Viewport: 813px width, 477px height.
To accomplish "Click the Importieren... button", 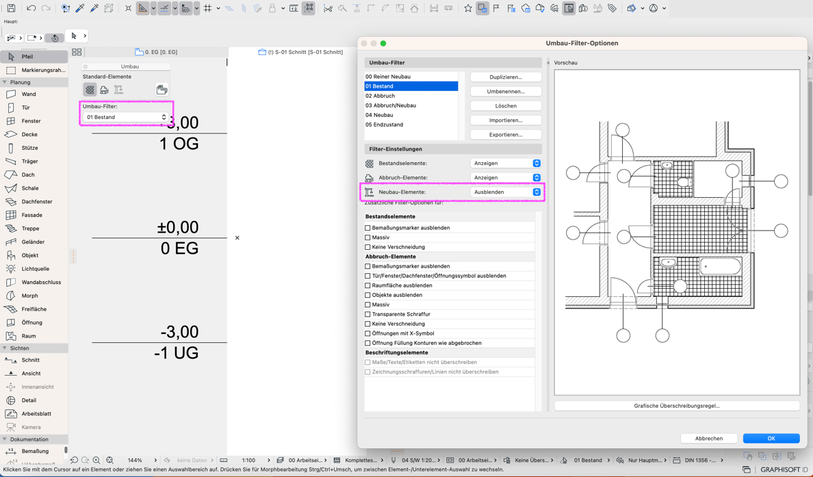I will pos(506,120).
